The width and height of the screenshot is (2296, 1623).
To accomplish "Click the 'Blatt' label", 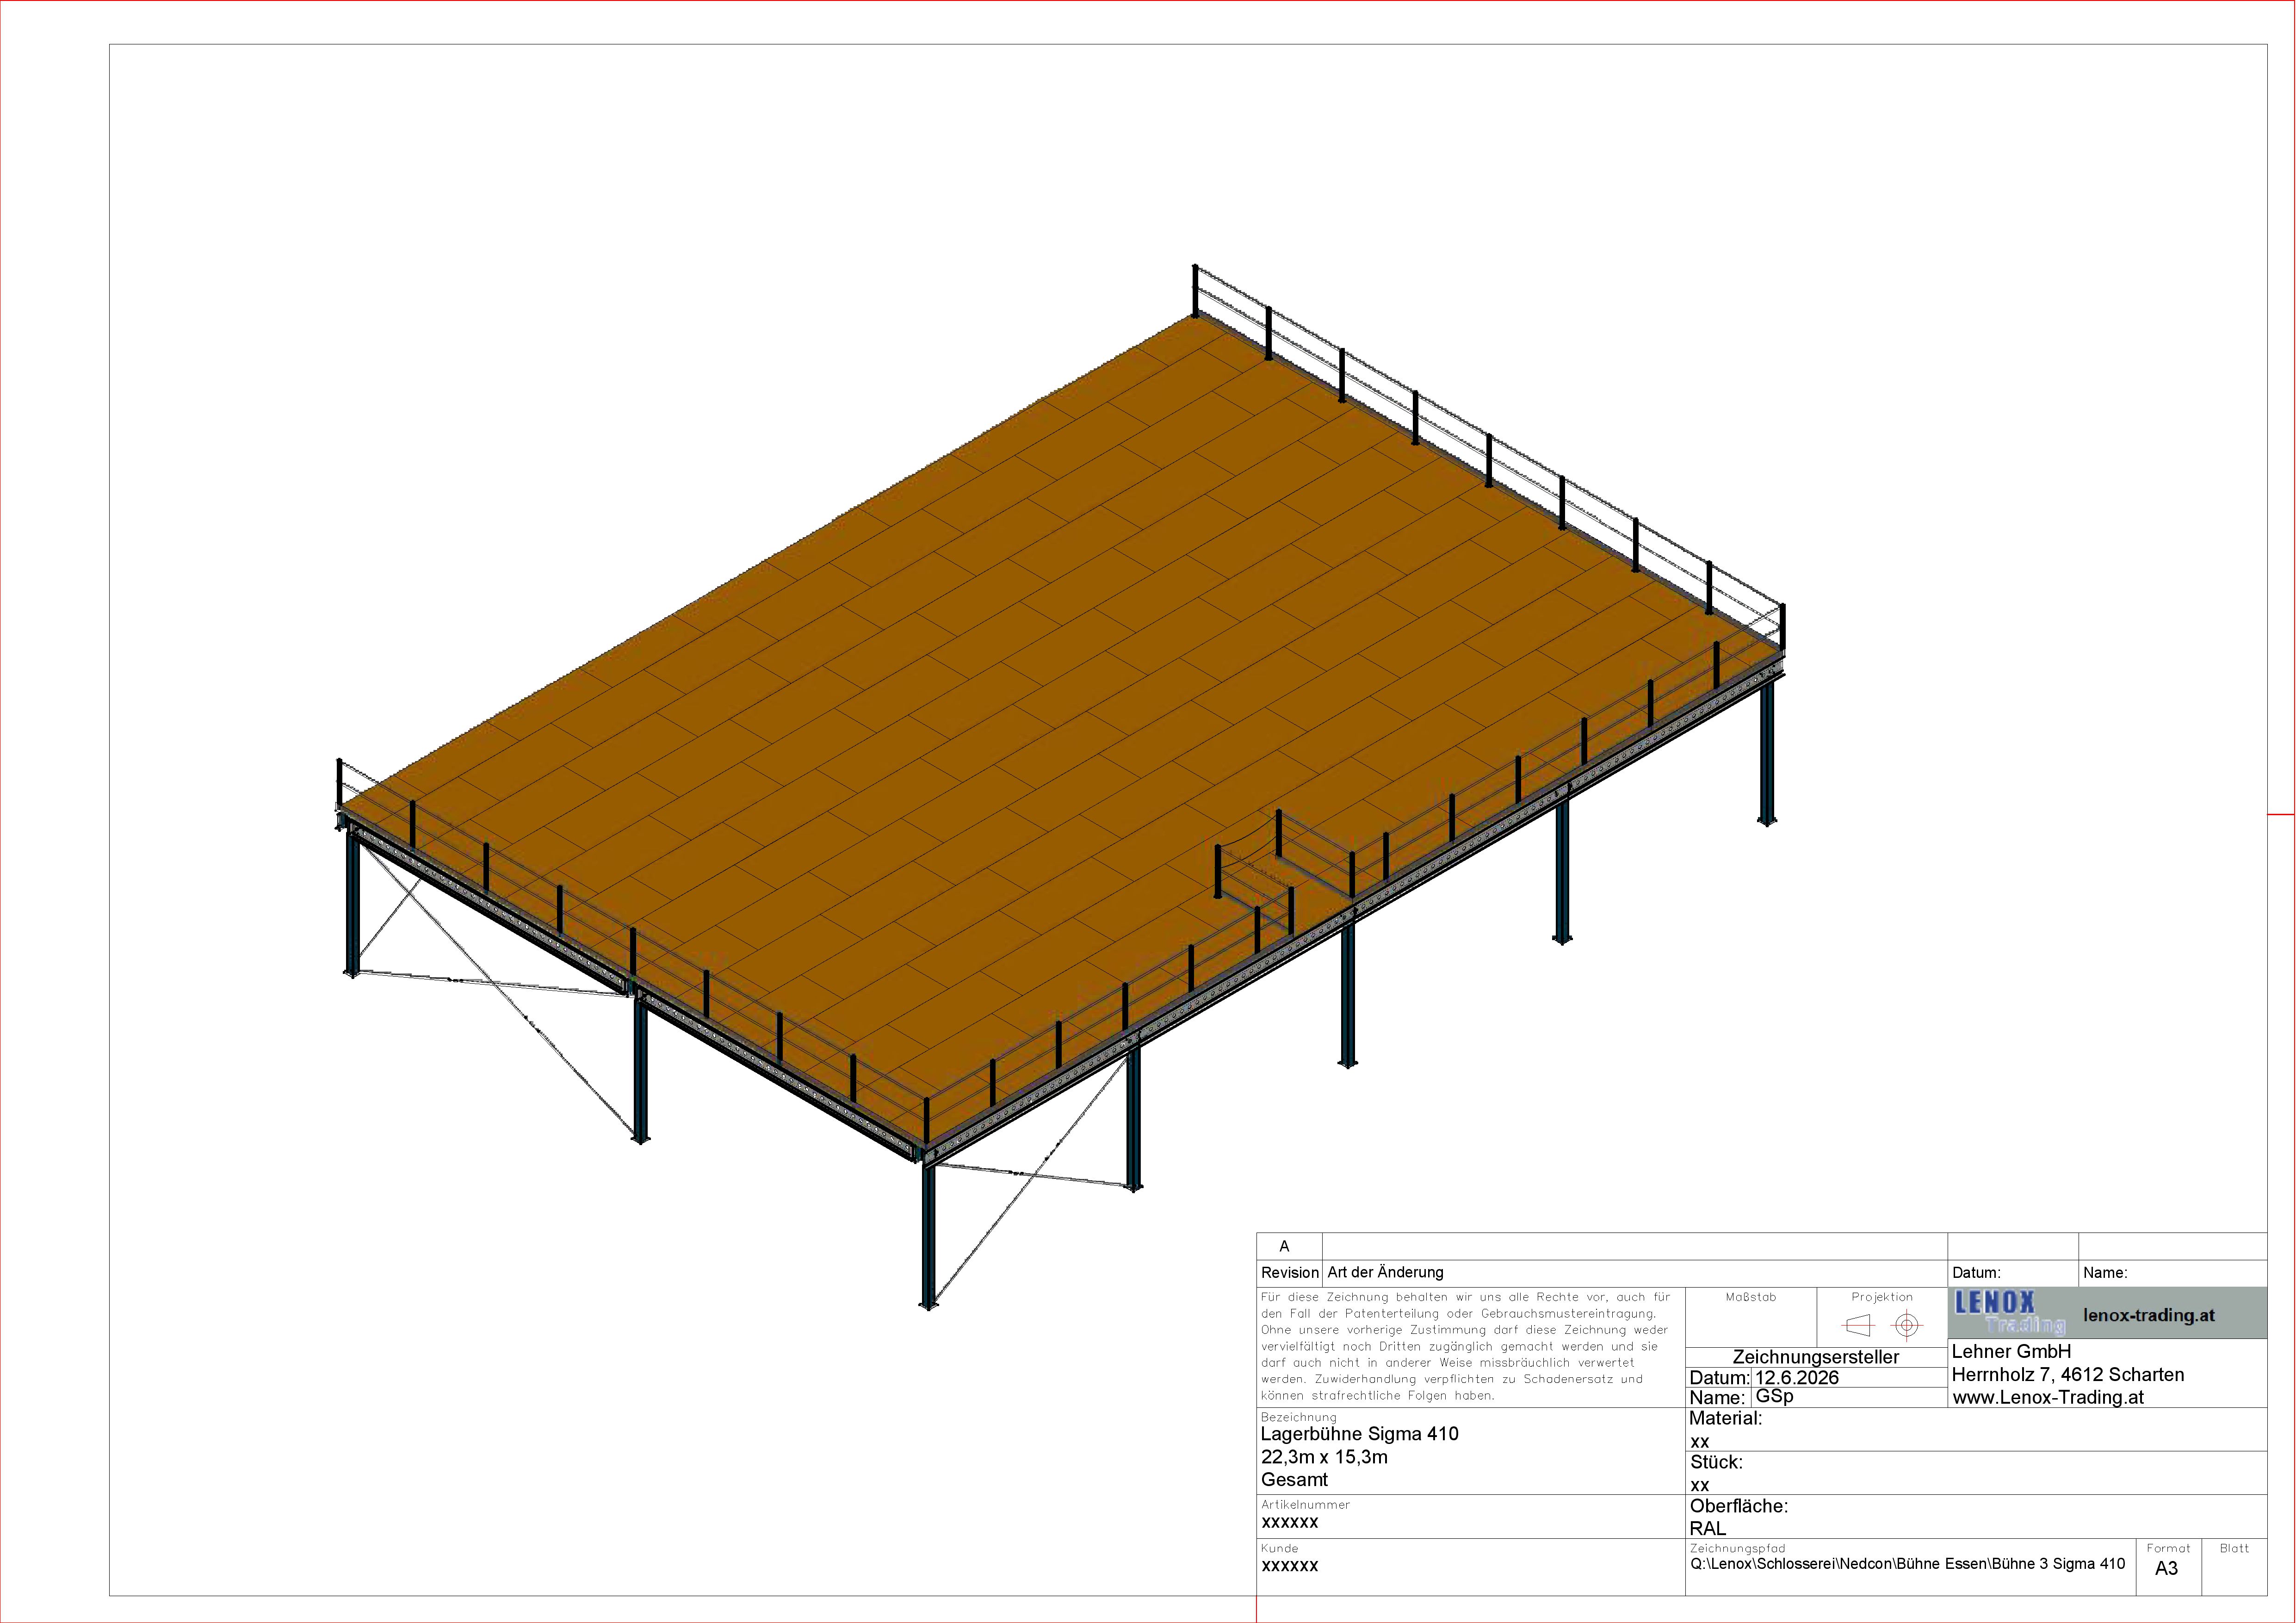I will (2234, 1548).
